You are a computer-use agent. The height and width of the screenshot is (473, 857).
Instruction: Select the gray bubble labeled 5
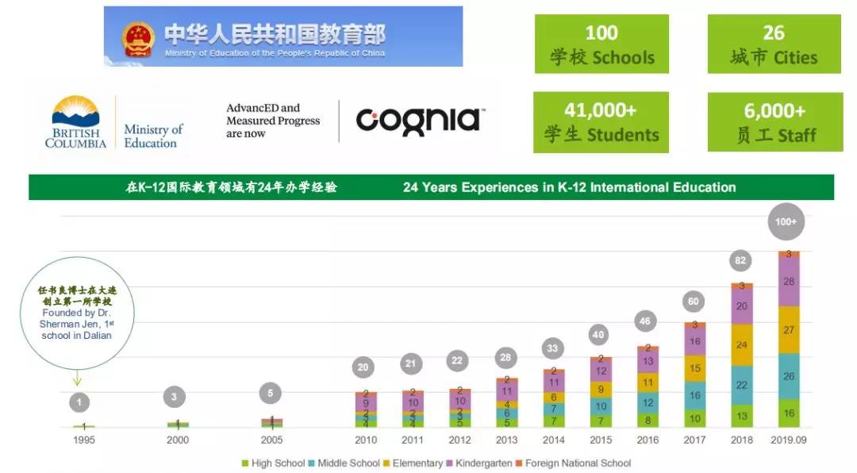pyautogui.click(x=271, y=394)
